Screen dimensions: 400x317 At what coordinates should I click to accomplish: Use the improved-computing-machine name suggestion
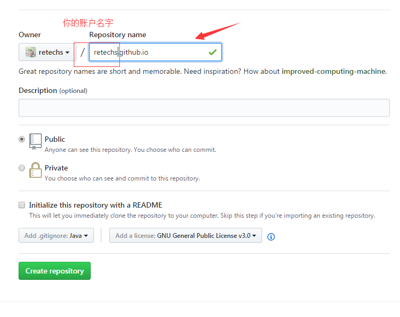click(333, 71)
